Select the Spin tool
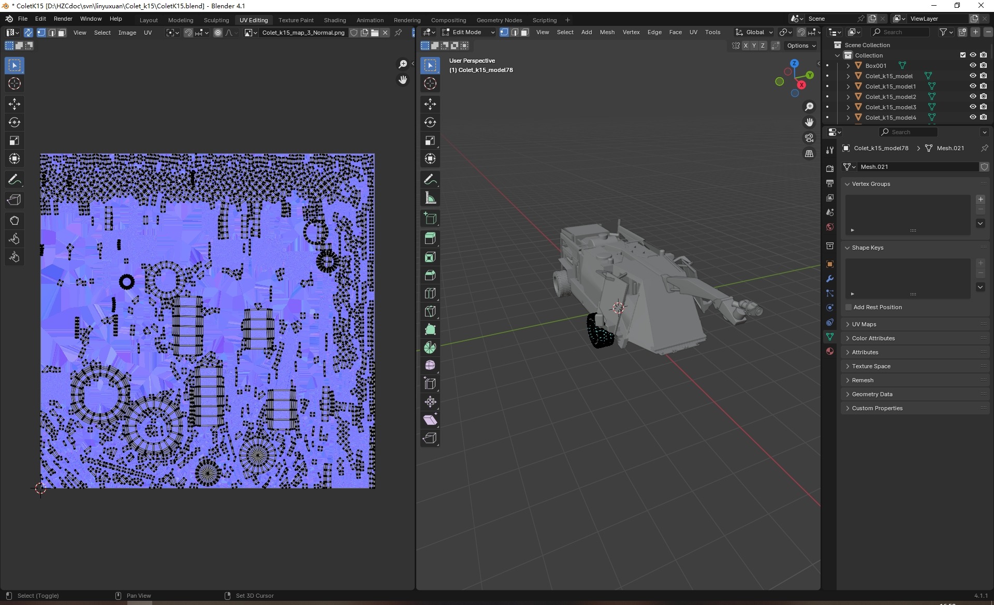This screenshot has height=605, width=994. click(x=430, y=348)
